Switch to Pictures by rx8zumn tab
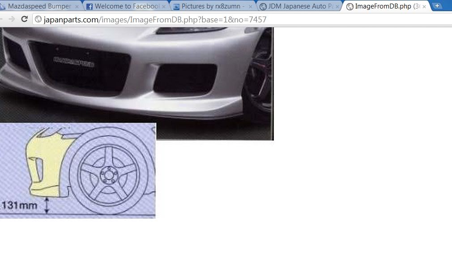Screen dimensions: 452x254 213,6
